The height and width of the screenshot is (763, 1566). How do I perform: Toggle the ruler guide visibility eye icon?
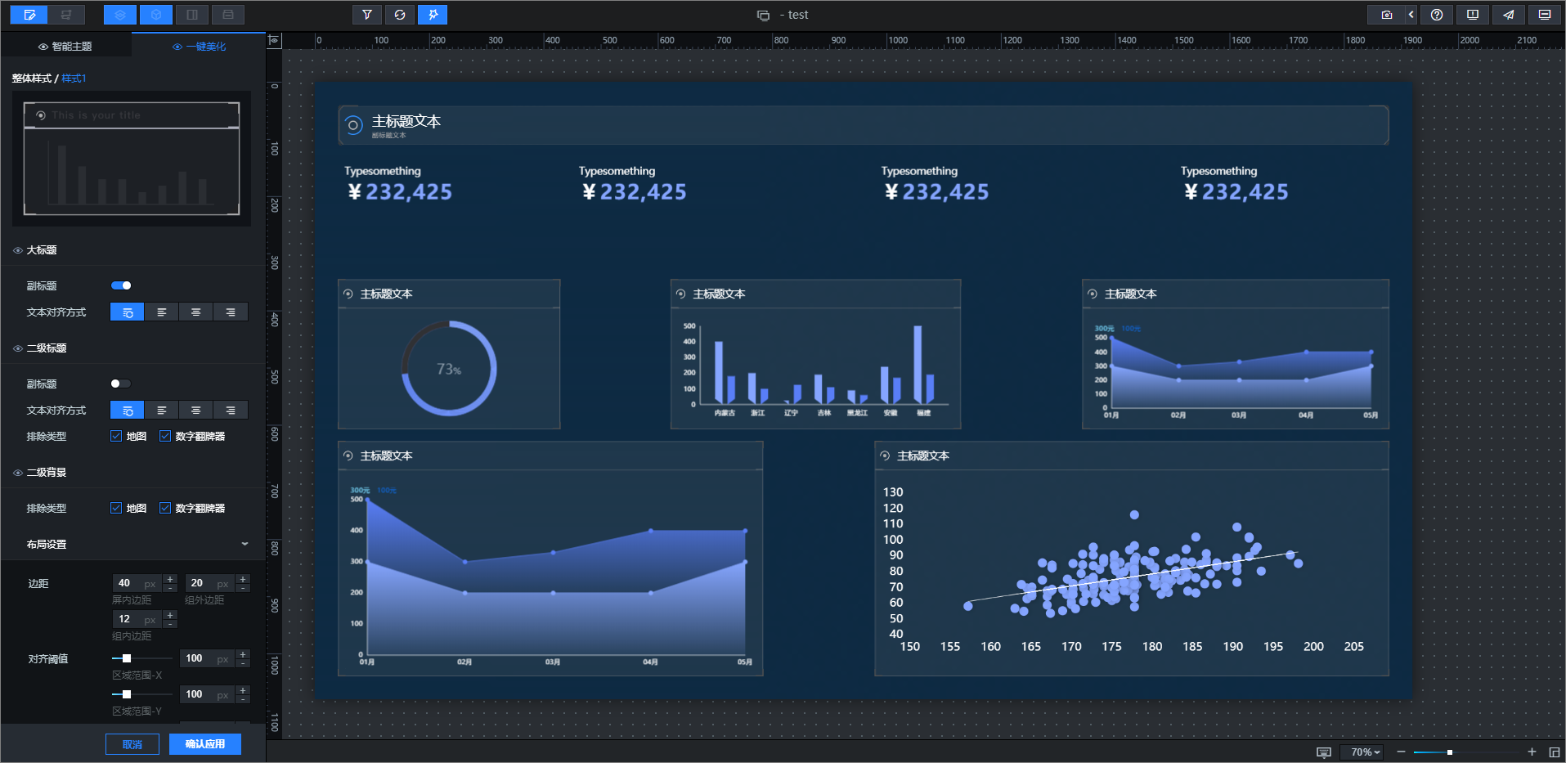pos(275,40)
